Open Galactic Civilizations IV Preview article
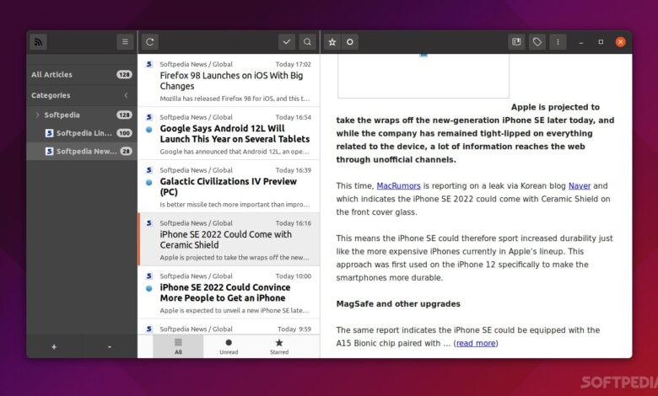 [229, 186]
